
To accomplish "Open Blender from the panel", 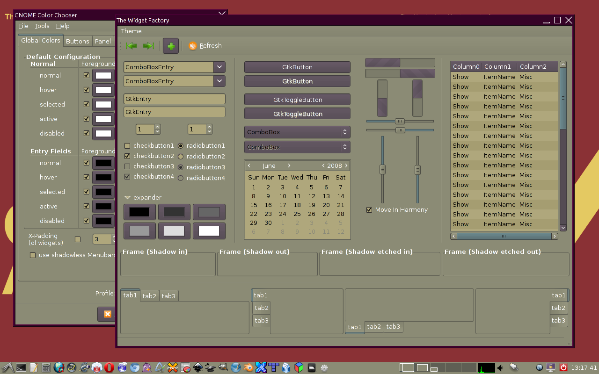I will (x=248, y=367).
